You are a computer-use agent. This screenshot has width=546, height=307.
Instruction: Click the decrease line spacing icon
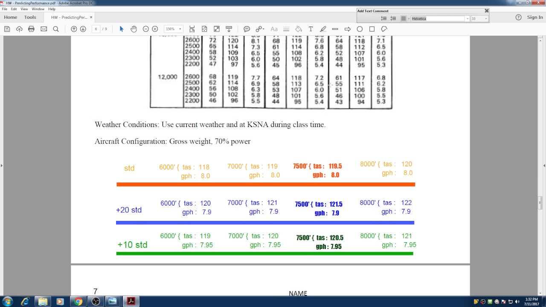point(393,19)
